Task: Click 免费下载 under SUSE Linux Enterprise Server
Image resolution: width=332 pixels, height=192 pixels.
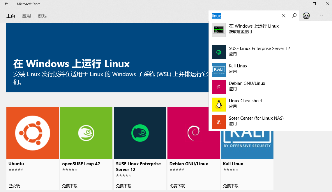Action: tap(124, 186)
